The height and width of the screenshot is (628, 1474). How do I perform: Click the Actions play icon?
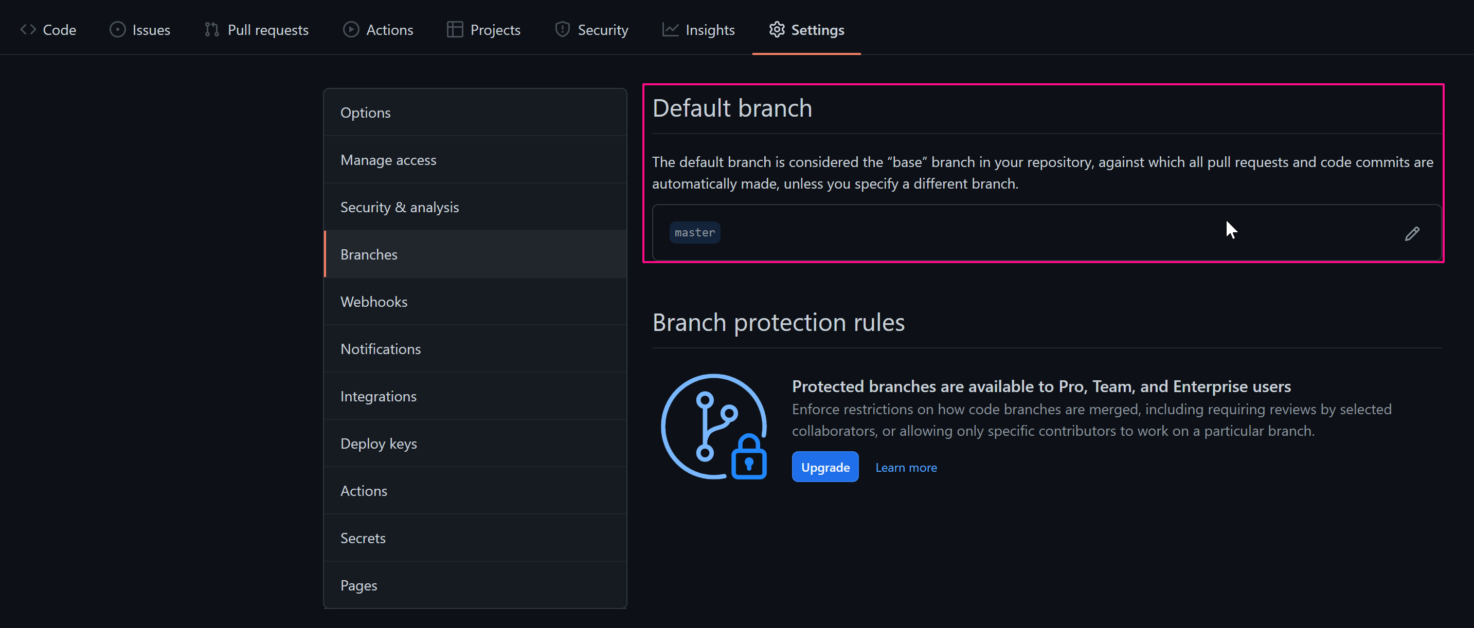[x=351, y=30]
